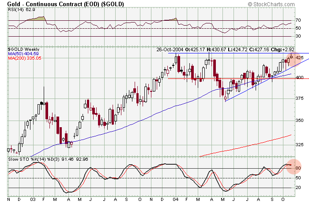Click the Chg:+2.92 value
The image size is (309, 204).
click(x=283, y=49)
